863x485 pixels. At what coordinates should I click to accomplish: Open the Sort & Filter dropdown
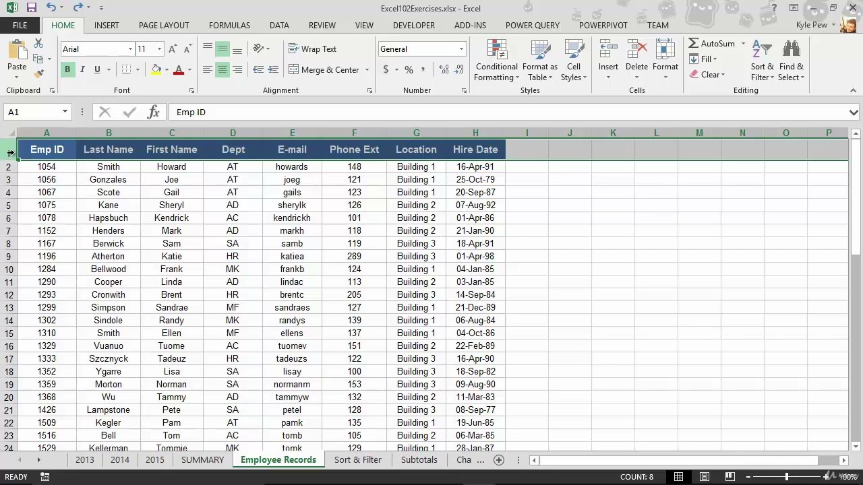point(763,60)
